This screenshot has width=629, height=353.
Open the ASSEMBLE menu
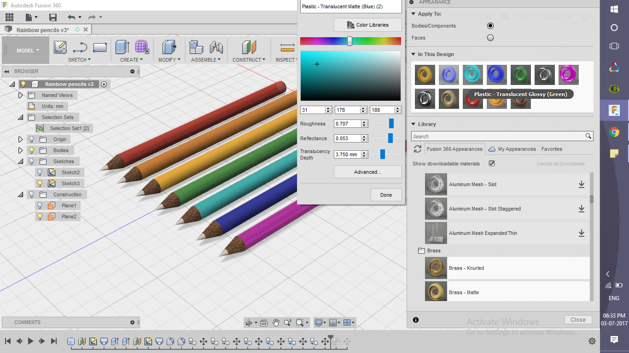[206, 60]
